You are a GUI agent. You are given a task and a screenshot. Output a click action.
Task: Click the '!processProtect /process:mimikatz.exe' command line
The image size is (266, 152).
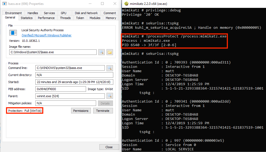tap(174, 36)
